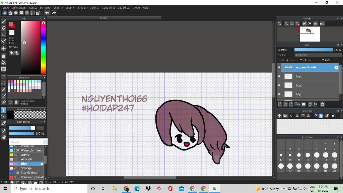This screenshot has width=343, height=193.
Task: Open the Mail app from taskbar
Action: [x=181, y=189]
